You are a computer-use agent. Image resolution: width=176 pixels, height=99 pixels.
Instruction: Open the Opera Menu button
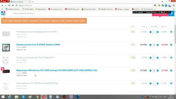[x=5, y=1]
